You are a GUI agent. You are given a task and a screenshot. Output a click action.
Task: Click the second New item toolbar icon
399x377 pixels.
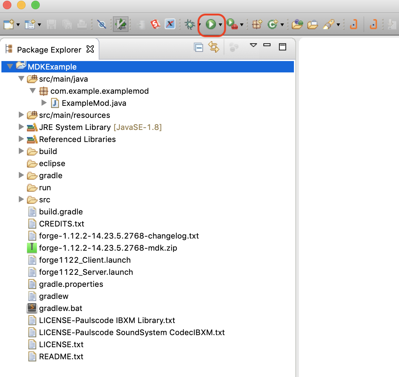pyautogui.click(x=30, y=25)
